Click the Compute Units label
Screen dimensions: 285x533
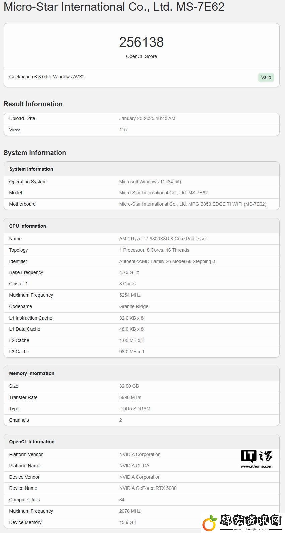pyautogui.click(x=25, y=500)
